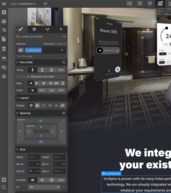Switch to the Element Settings gear tab
The width and height of the screenshot is (171, 193).
34,29
